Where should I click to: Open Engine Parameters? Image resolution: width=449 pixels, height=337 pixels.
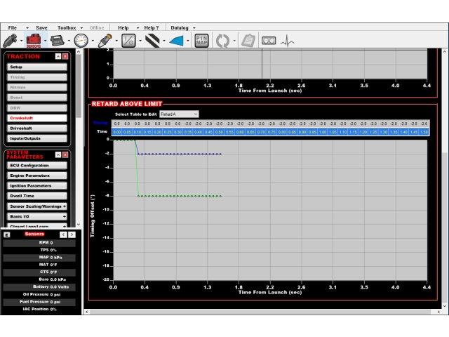[x=37, y=176]
